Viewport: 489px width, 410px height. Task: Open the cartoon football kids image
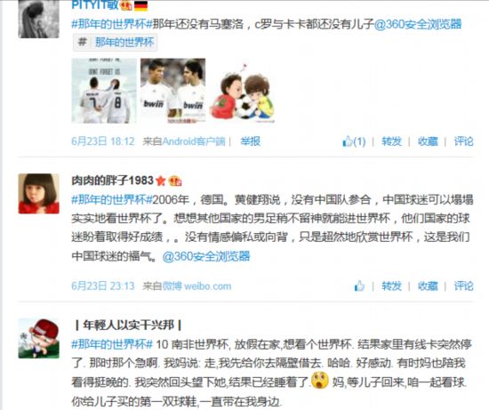click(243, 92)
